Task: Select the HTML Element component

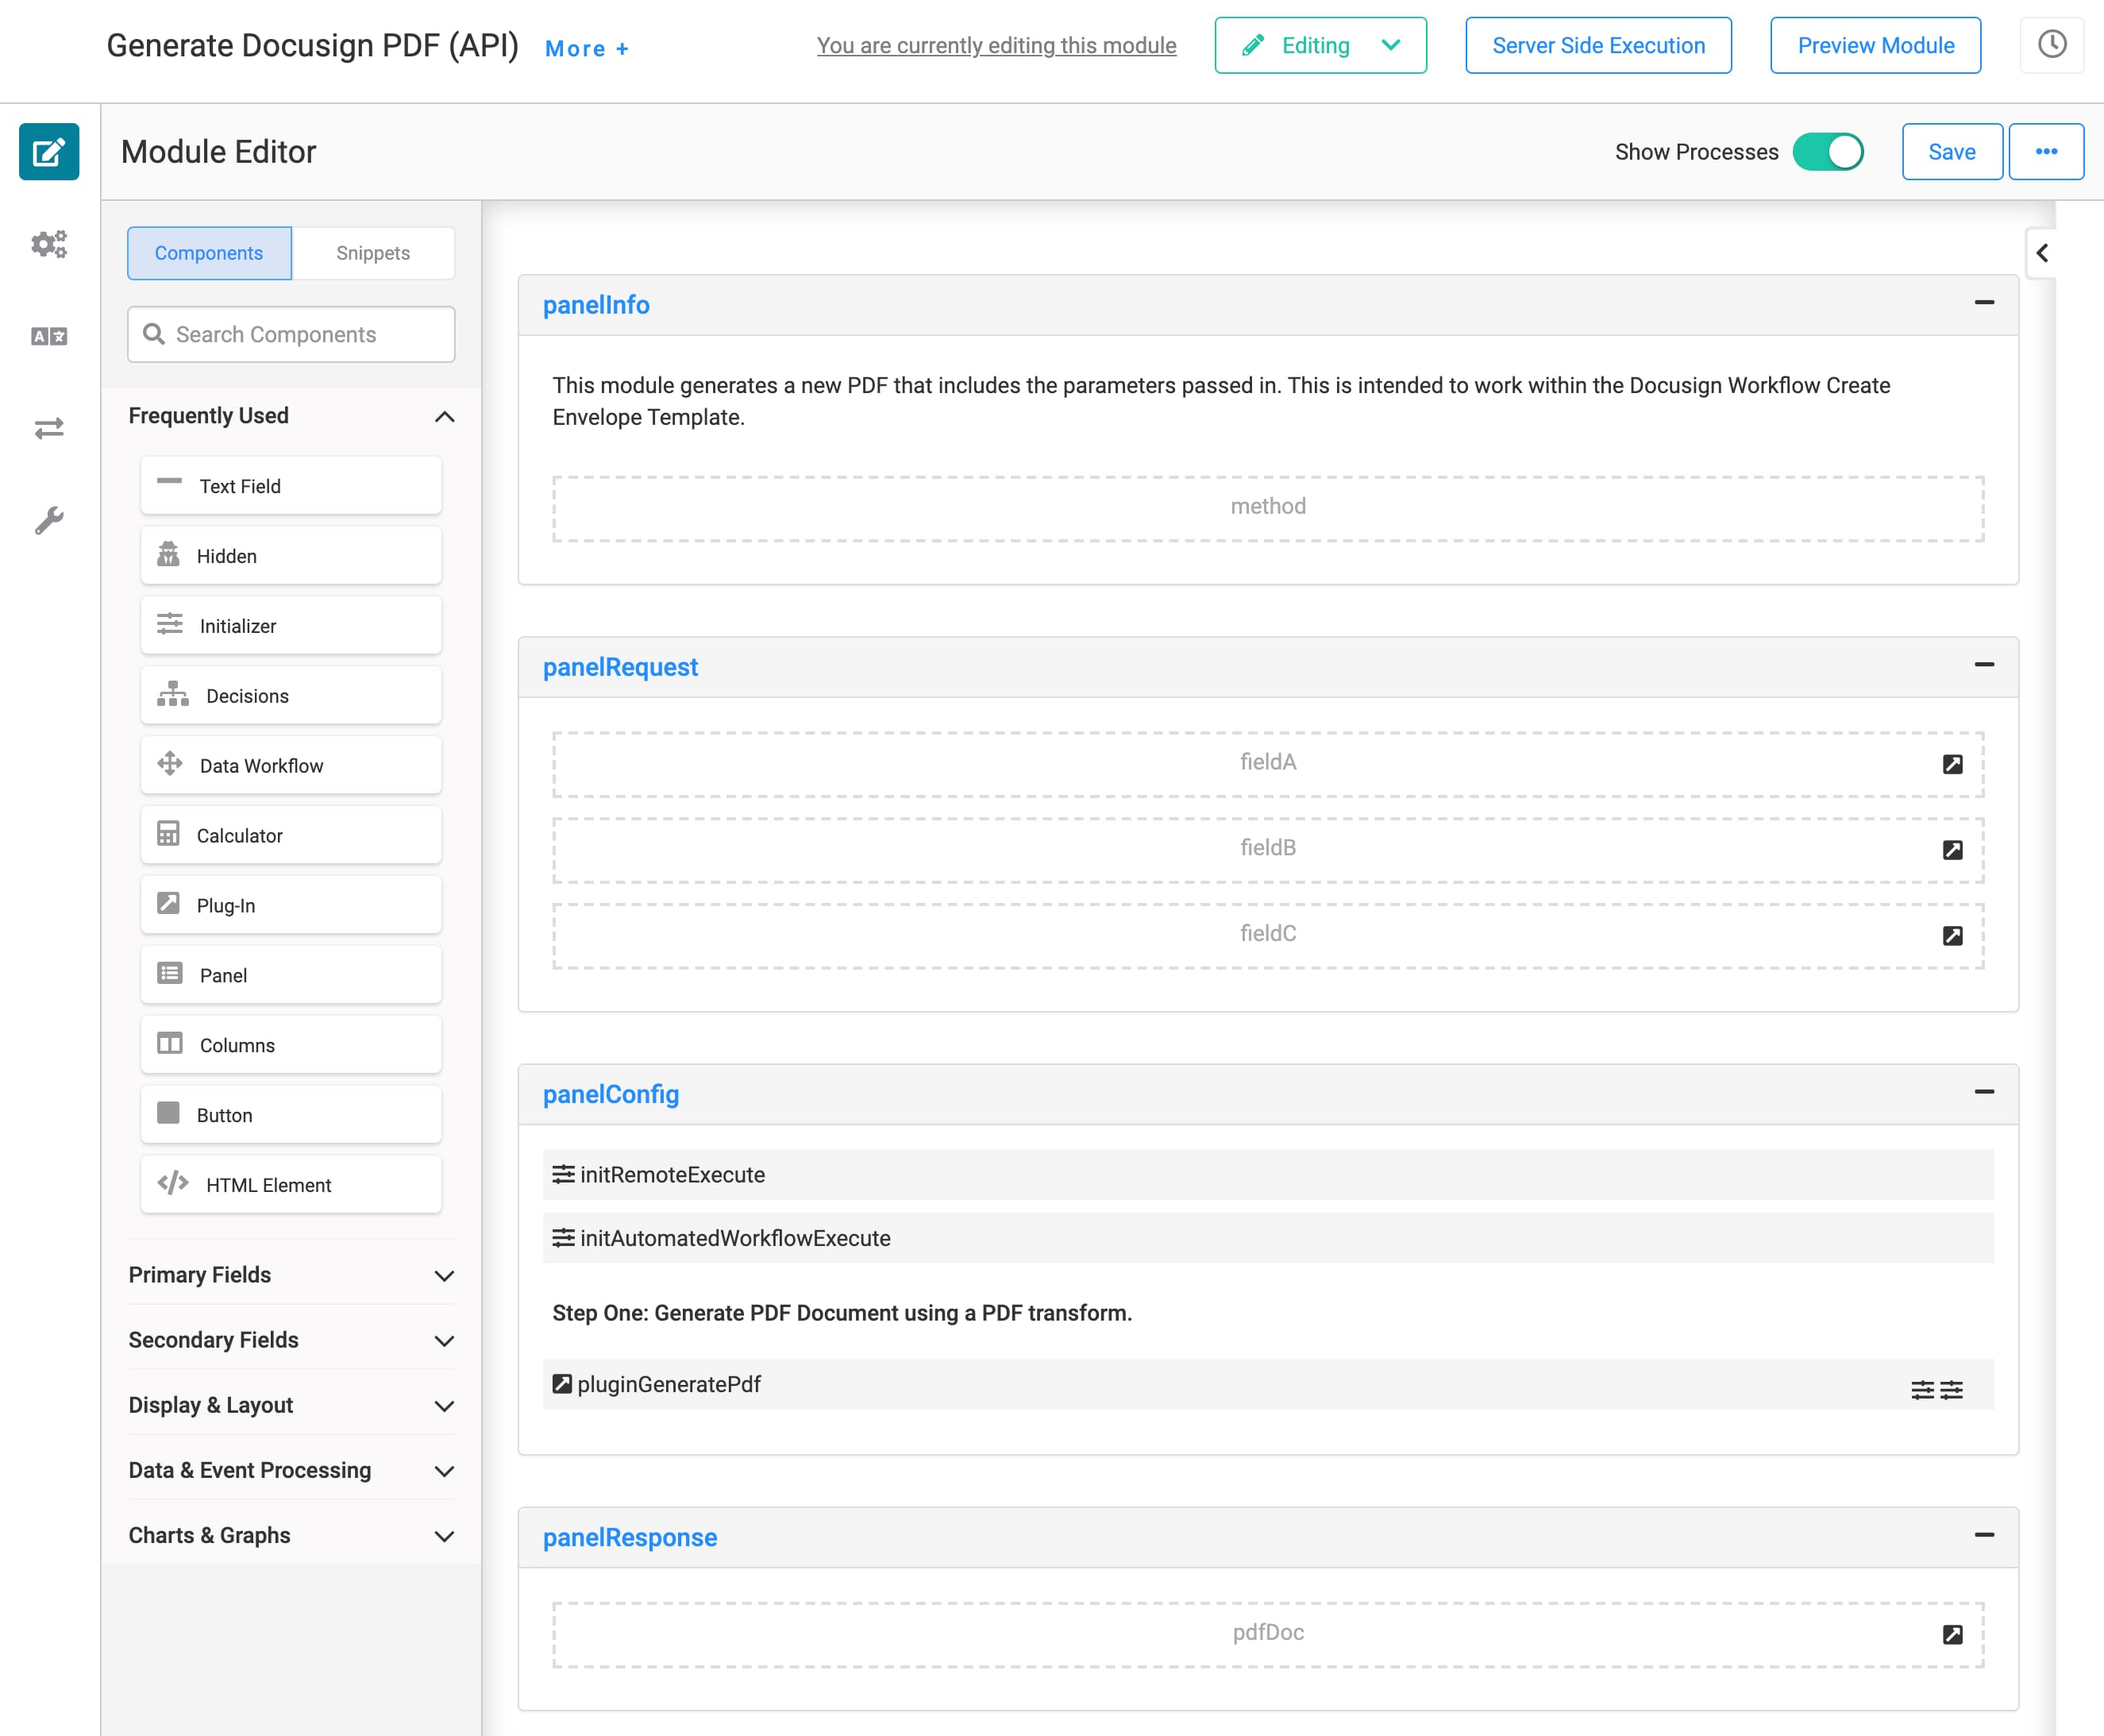Action: [291, 1186]
